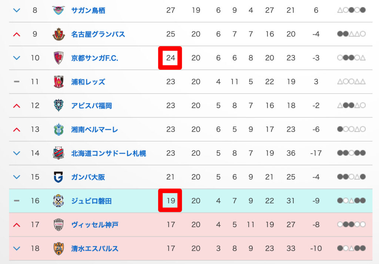Click the blue down arrow at rank 10
The image size is (379, 264).
click(x=16, y=58)
